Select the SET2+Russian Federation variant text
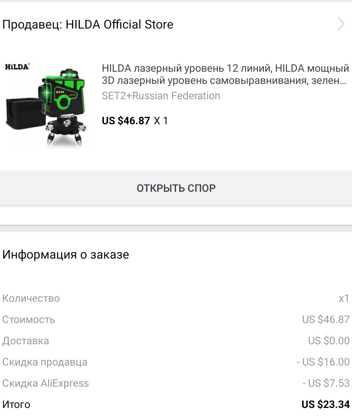352x417 pixels. point(161,96)
